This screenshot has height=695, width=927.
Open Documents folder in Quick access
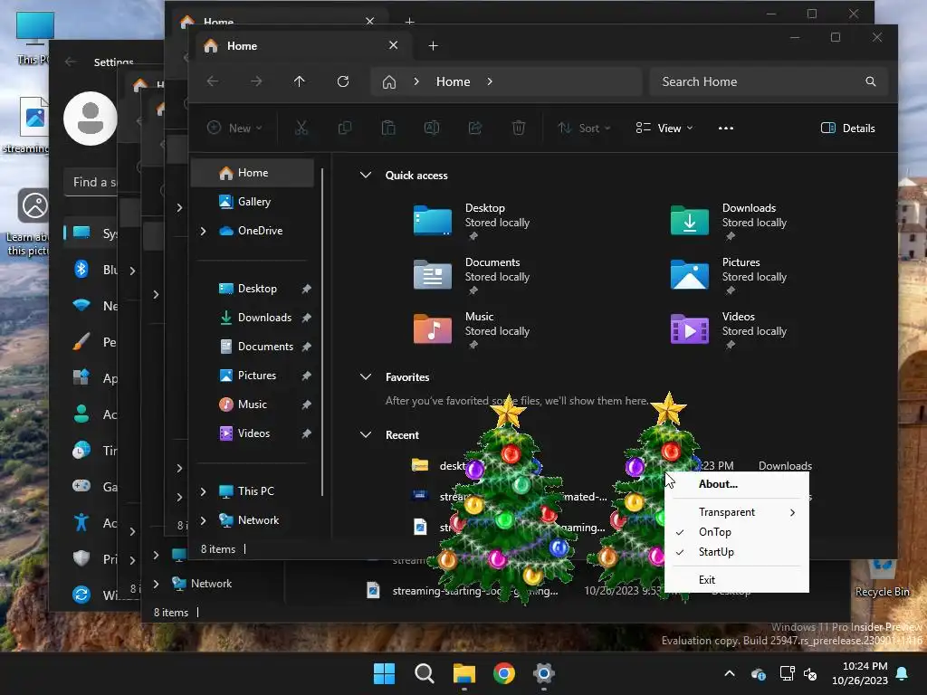point(471,275)
